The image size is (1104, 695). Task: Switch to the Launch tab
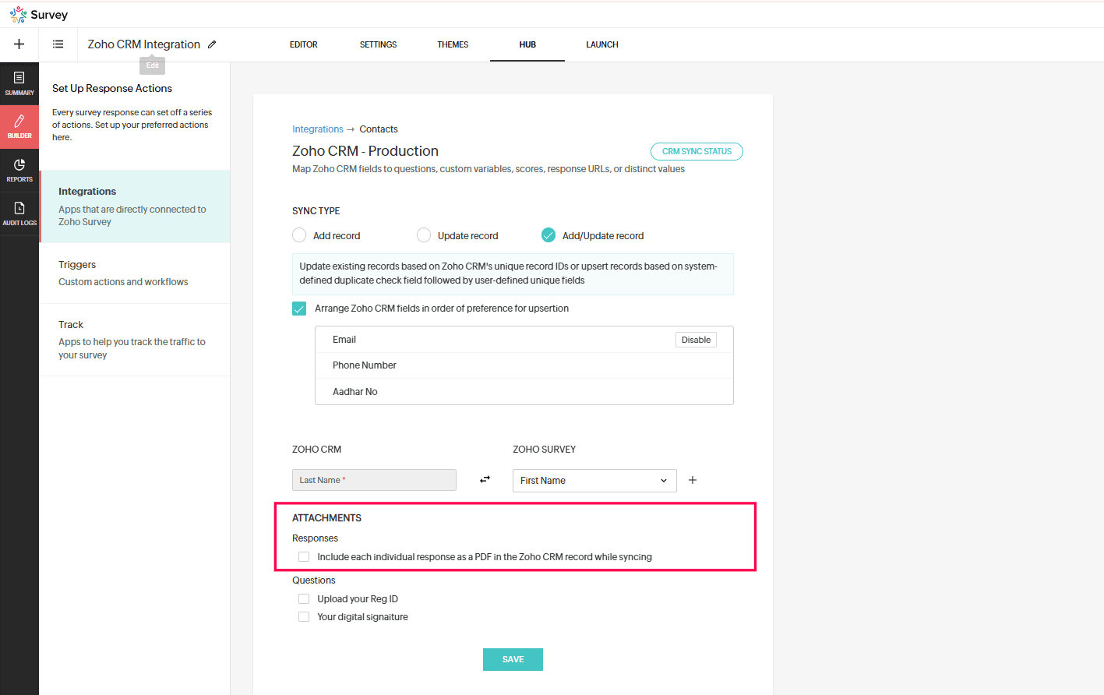[x=602, y=44]
